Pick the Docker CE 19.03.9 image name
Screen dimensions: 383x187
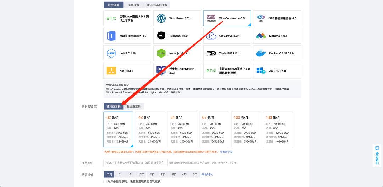tap(281, 53)
